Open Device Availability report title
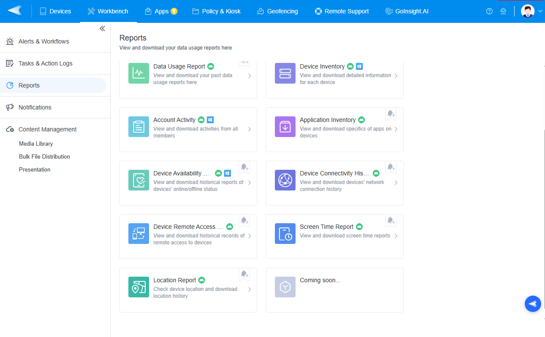 point(181,173)
